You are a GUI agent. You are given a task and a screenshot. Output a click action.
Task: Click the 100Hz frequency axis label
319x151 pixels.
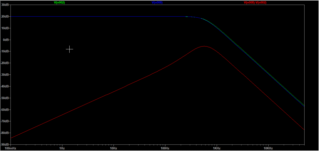point(165,148)
